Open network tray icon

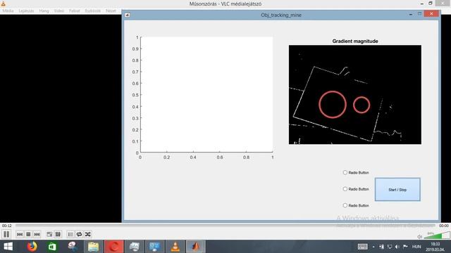coord(389,247)
